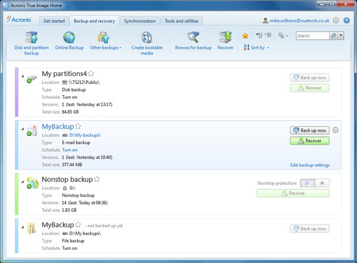Screen dimensions: 357x263
Task: Collapse the My partitions4 backup entry
Action: click(22, 76)
